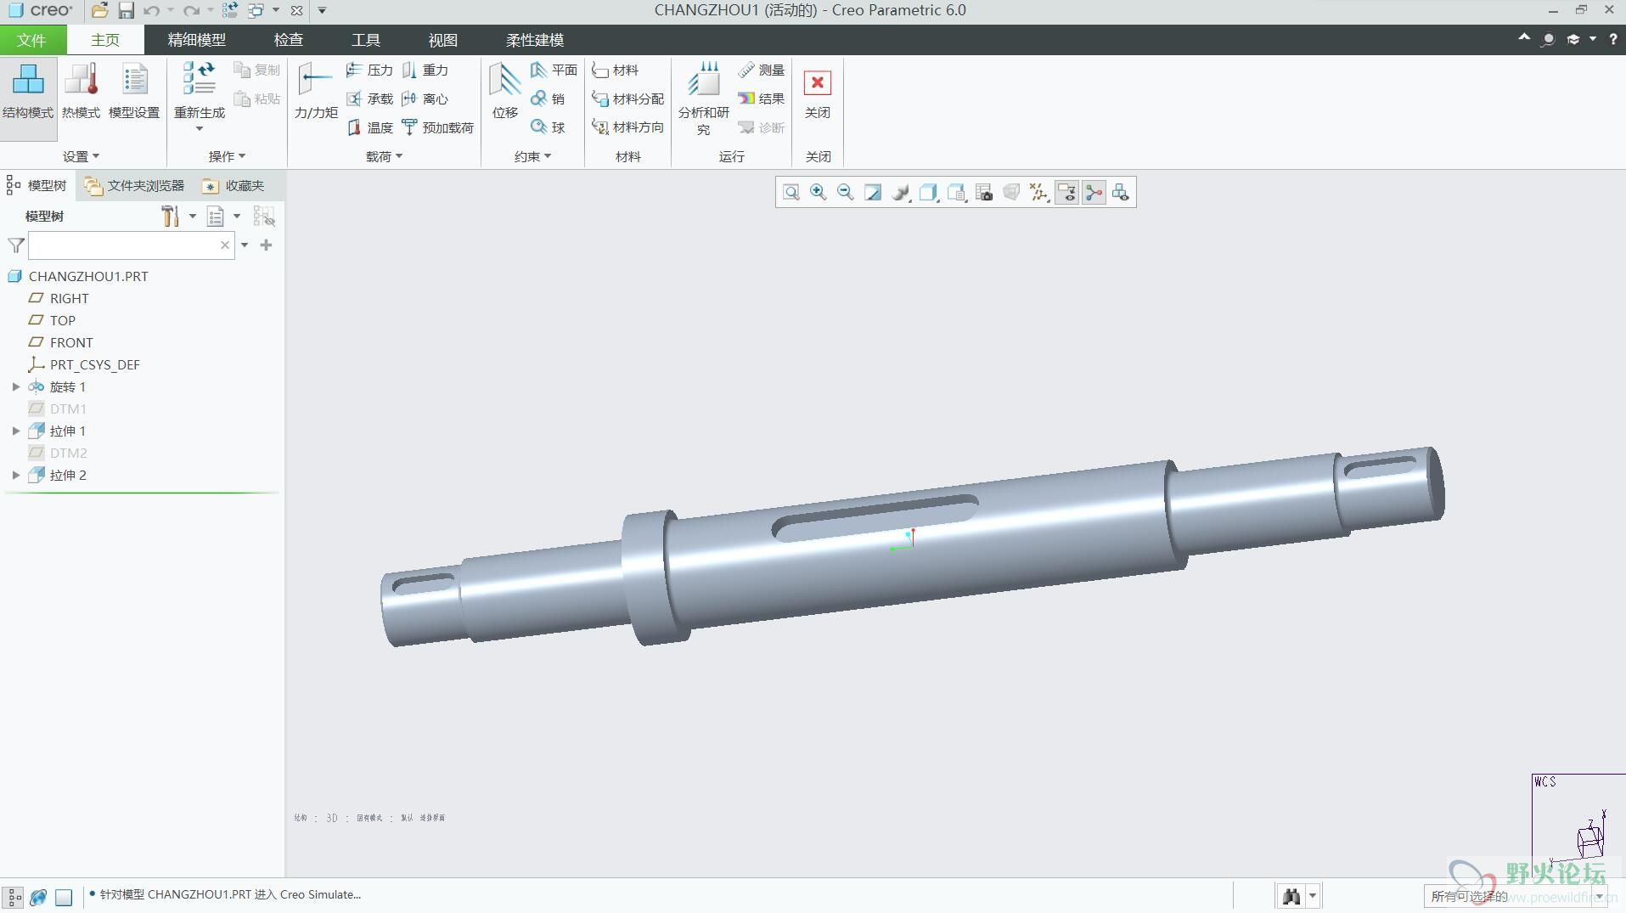The height and width of the screenshot is (913, 1626).
Task: Open Material Assignment (材料分配)
Action: [x=627, y=99]
